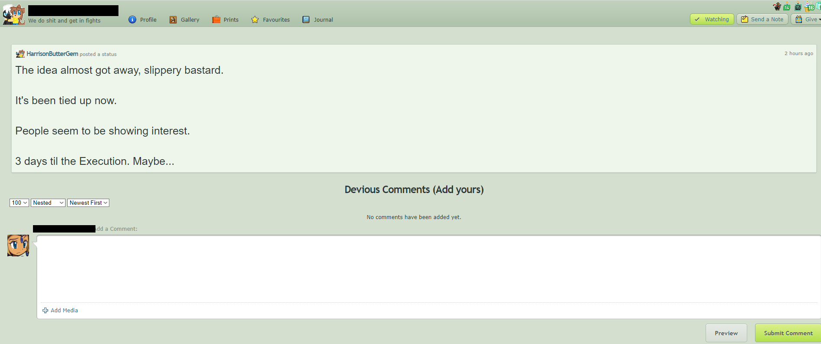Viewport: 821px width, 344px height.
Task: Click the blue info Profile icon
Action: click(x=132, y=20)
